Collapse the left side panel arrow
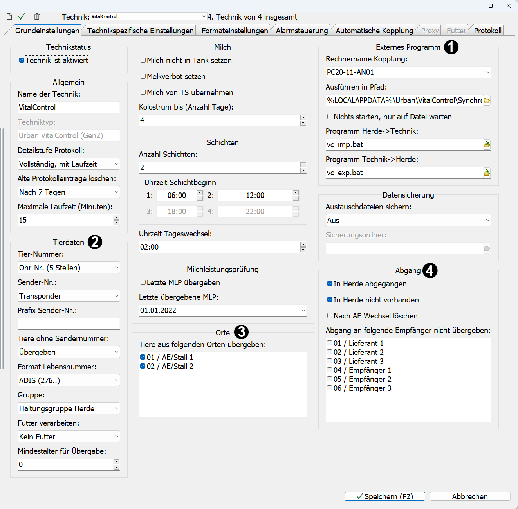 pyautogui.click(x=2, y=249)
